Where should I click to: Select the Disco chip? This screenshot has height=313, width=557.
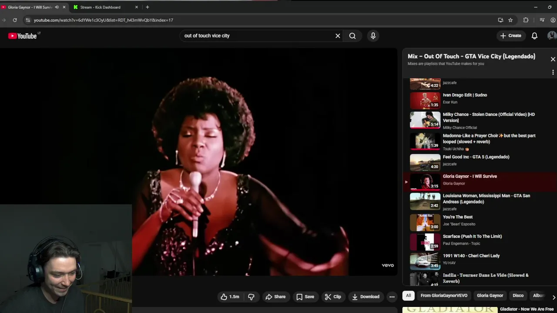click(518, 296)
